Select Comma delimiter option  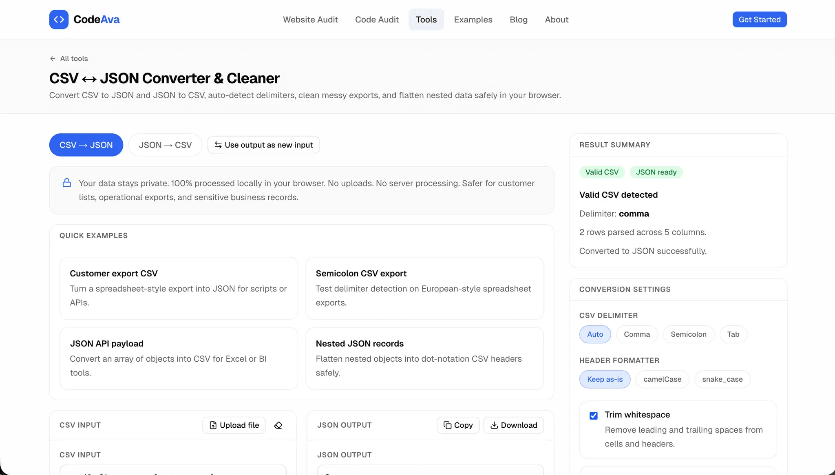637,334
